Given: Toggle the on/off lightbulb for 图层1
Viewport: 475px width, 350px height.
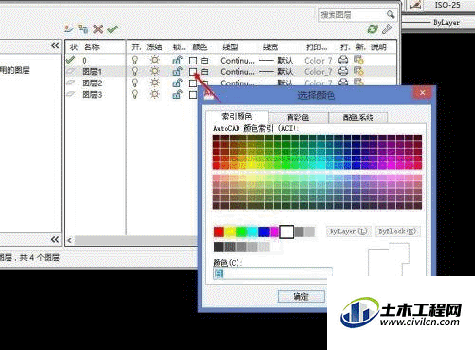Looking at the screenshot, I should [x=135, y=71].
